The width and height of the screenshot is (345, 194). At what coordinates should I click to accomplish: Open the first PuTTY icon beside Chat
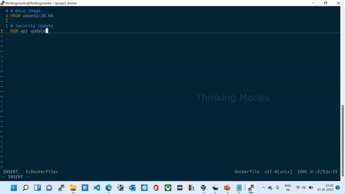(61, 188)
